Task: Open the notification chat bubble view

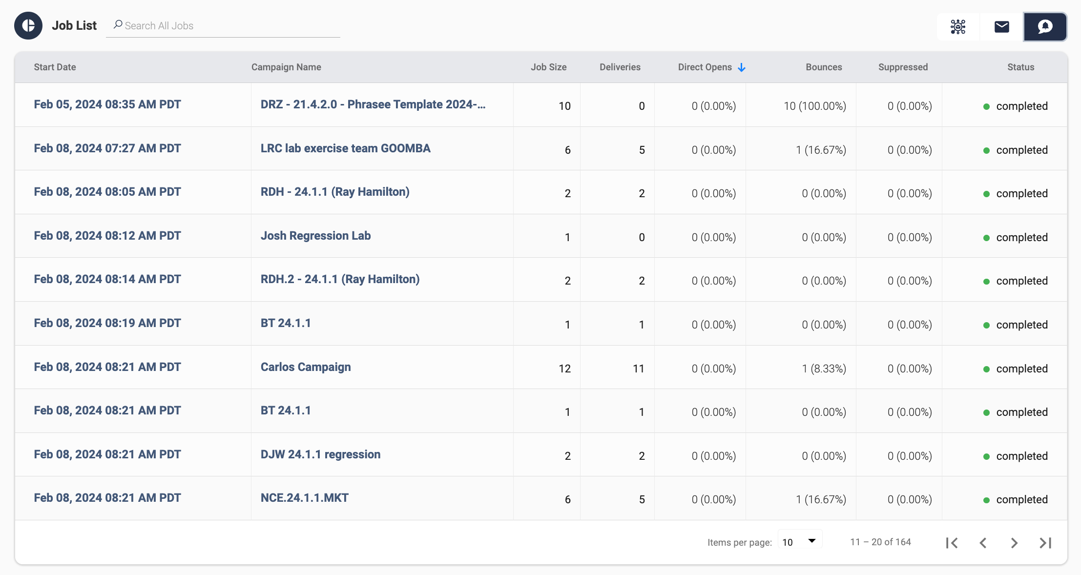Action: 1045,26
